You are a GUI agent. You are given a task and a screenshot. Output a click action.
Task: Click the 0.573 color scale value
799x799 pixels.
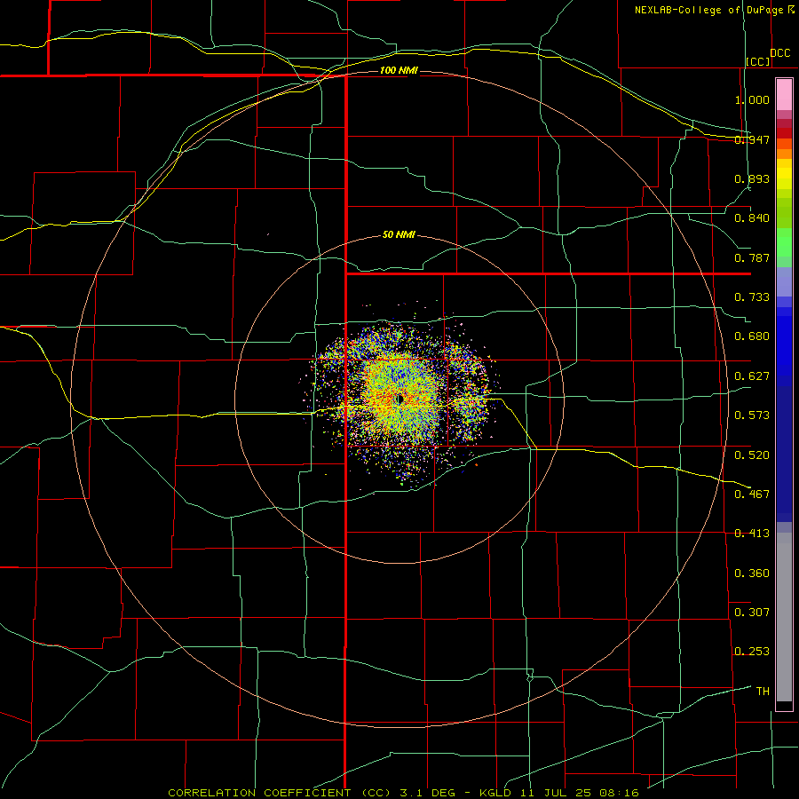(x=752, y=415)
